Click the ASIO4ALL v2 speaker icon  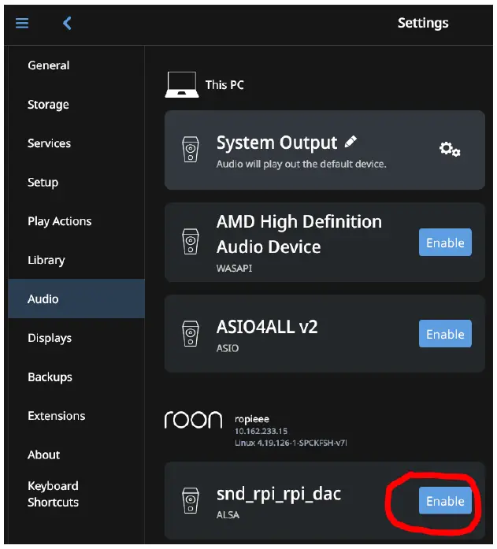[190, 333]
